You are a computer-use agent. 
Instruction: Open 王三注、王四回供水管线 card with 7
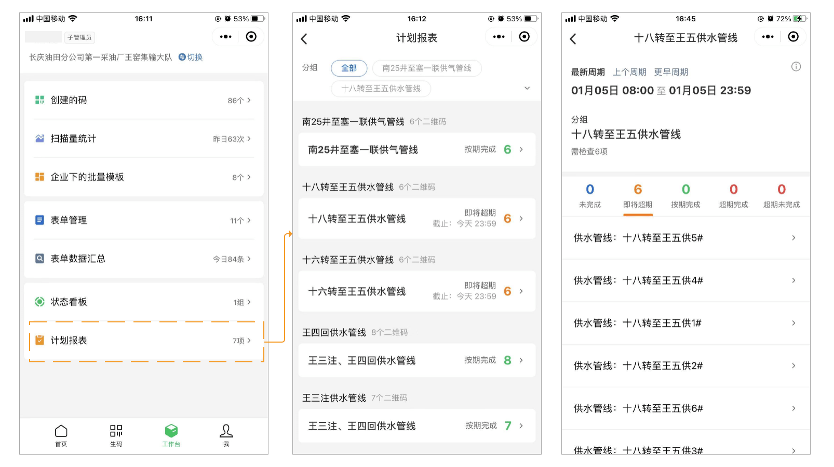click(417, 426)
